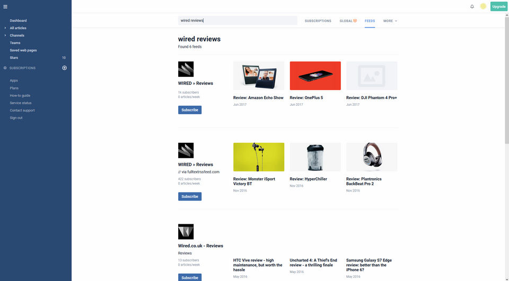Click the 'Found 6 feeds' text

[x=190, y=47]
